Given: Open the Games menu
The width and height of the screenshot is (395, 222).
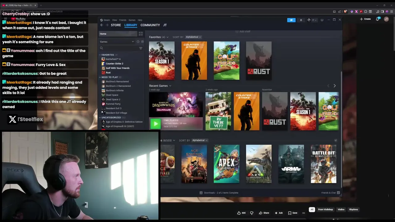Looking at the screenshot, I should (132, 20).
